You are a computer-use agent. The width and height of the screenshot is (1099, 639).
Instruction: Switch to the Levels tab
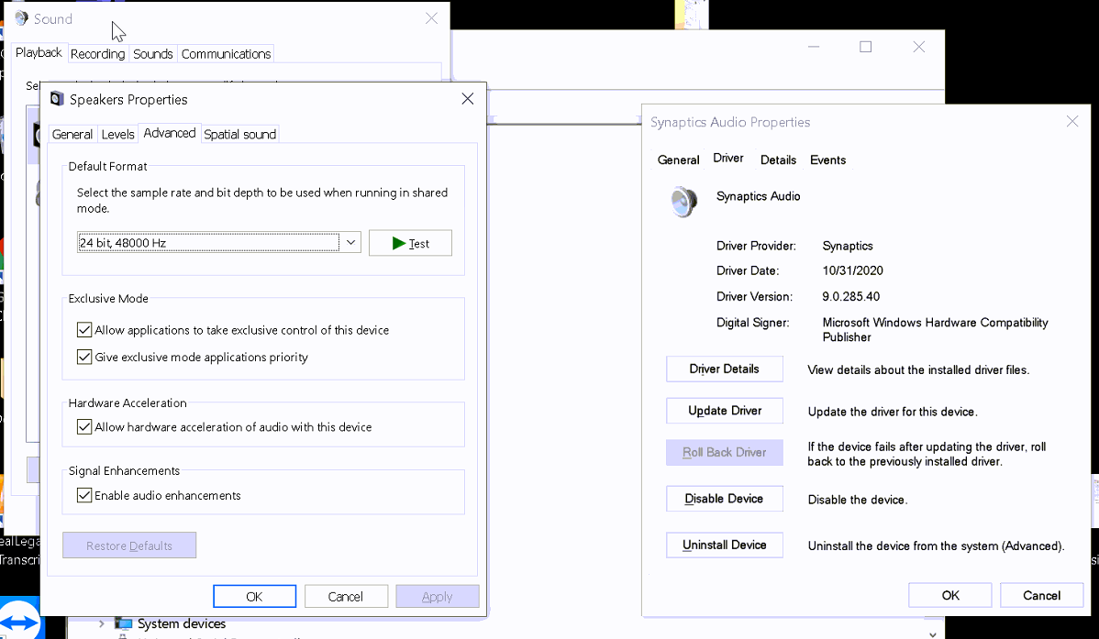pyautogui.click(x=117, y=134)
